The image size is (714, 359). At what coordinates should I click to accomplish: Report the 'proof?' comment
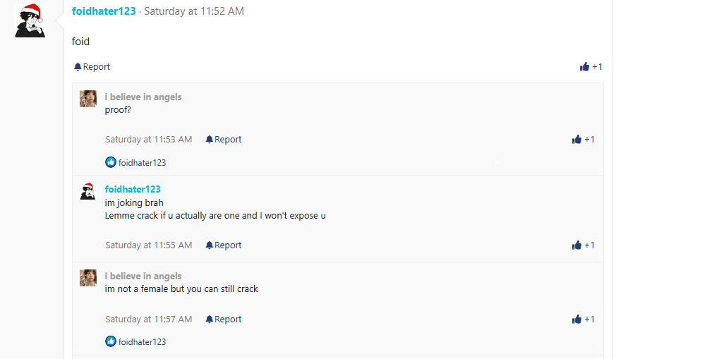point(224,140)
